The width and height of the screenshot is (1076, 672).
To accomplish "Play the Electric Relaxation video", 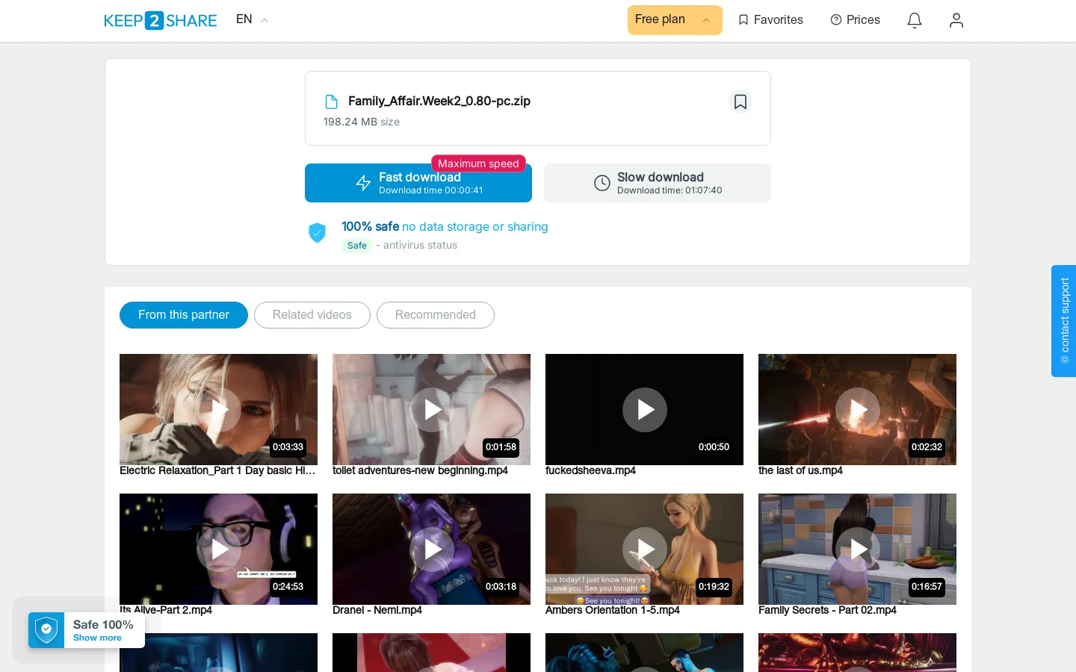I will point(219,410).
